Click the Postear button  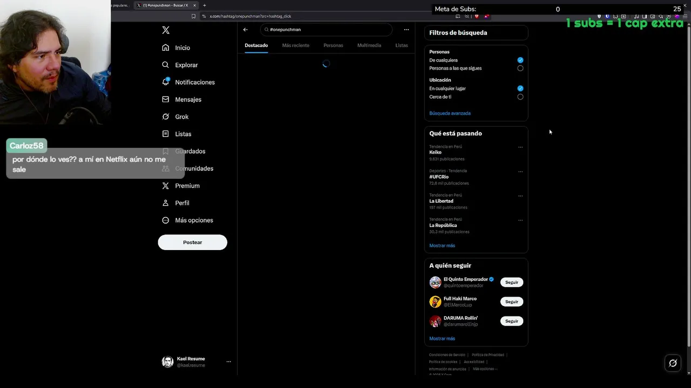[192, 242]
